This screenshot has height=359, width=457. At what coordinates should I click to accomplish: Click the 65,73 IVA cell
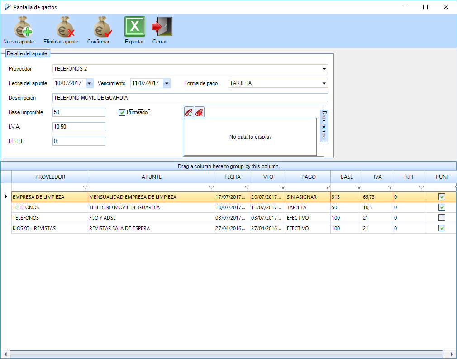pyautogui.click(x=377, y=197)
